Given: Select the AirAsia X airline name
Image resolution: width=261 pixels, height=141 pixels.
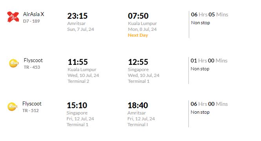Looking at the screenshot, I should [34, 14].
